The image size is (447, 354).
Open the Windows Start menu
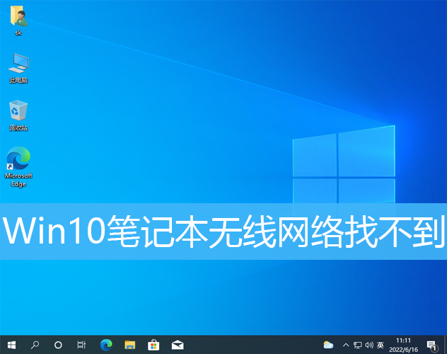pos(11,345)
